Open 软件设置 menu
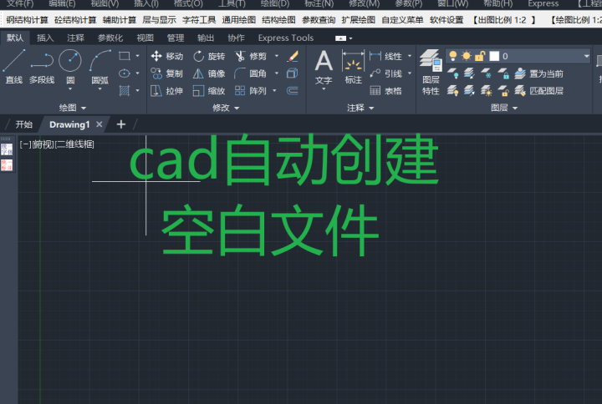602x404 pixels. pyautogui.click(x=446, y=20)
